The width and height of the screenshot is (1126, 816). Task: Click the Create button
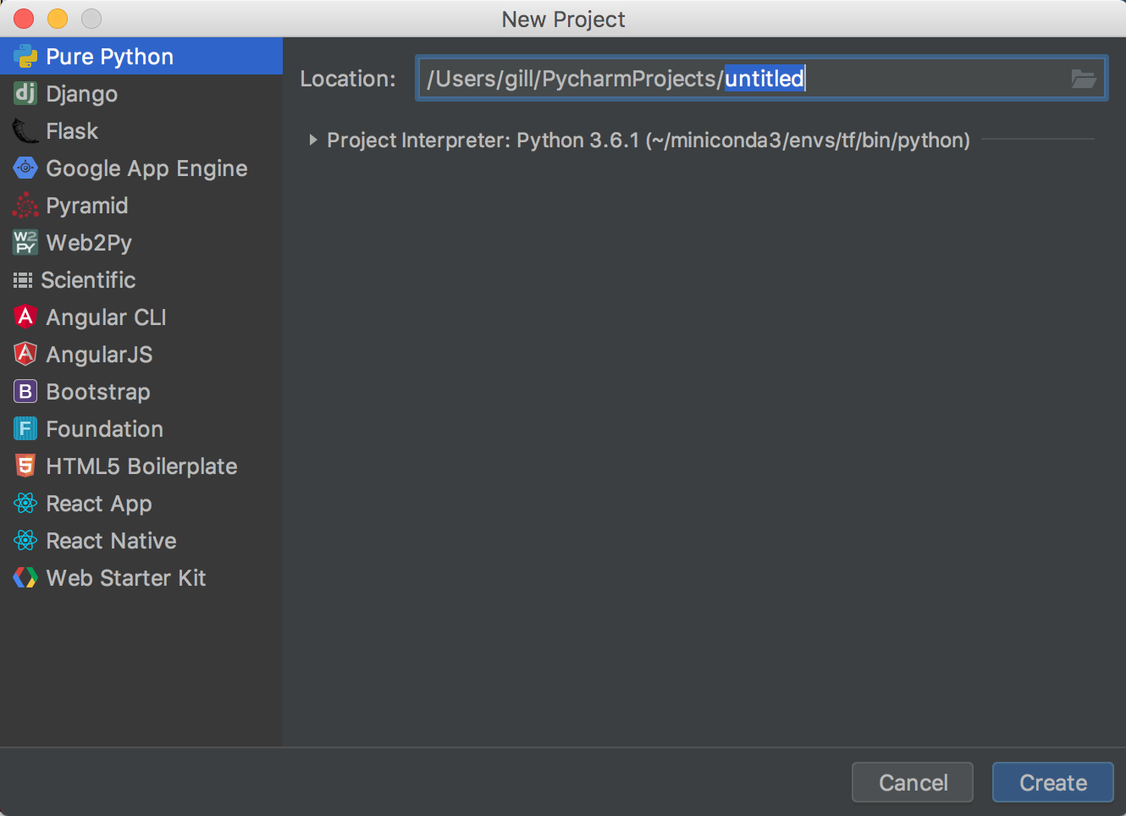1052,782
